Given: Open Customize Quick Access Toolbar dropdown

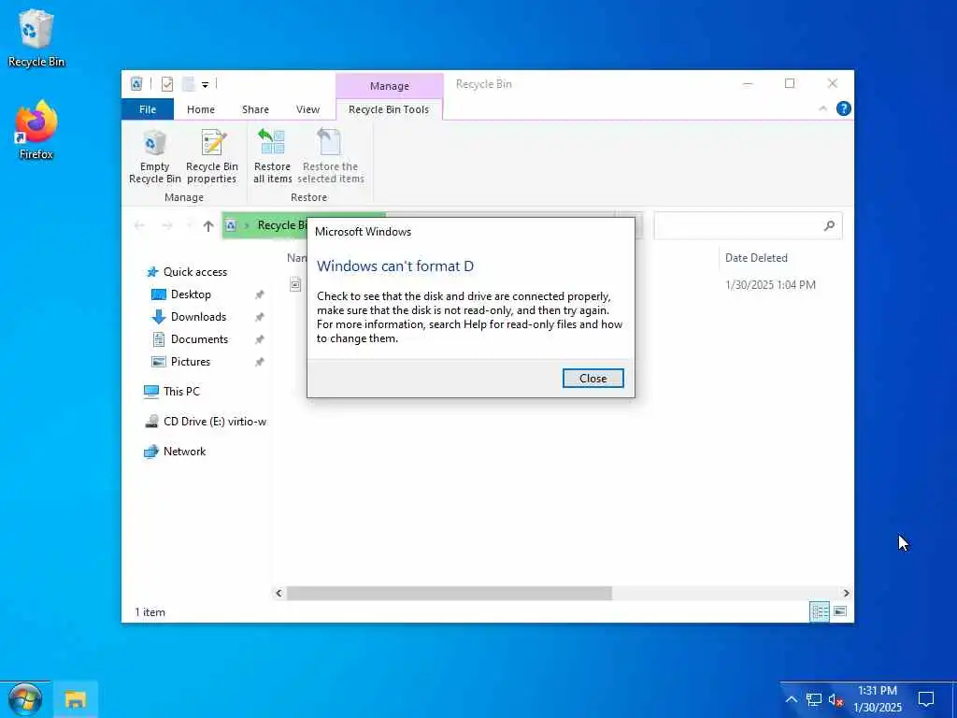Looking at the screenshot, I should [205, 84].
